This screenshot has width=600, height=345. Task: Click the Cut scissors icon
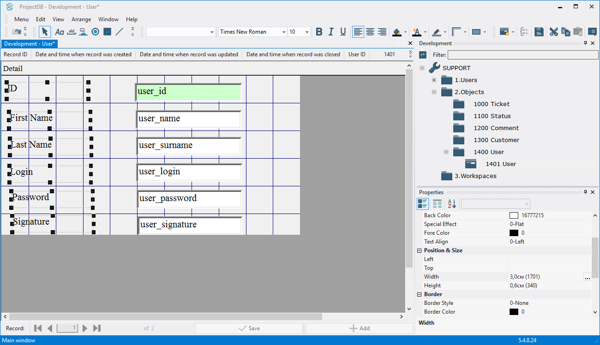point(553,32)
